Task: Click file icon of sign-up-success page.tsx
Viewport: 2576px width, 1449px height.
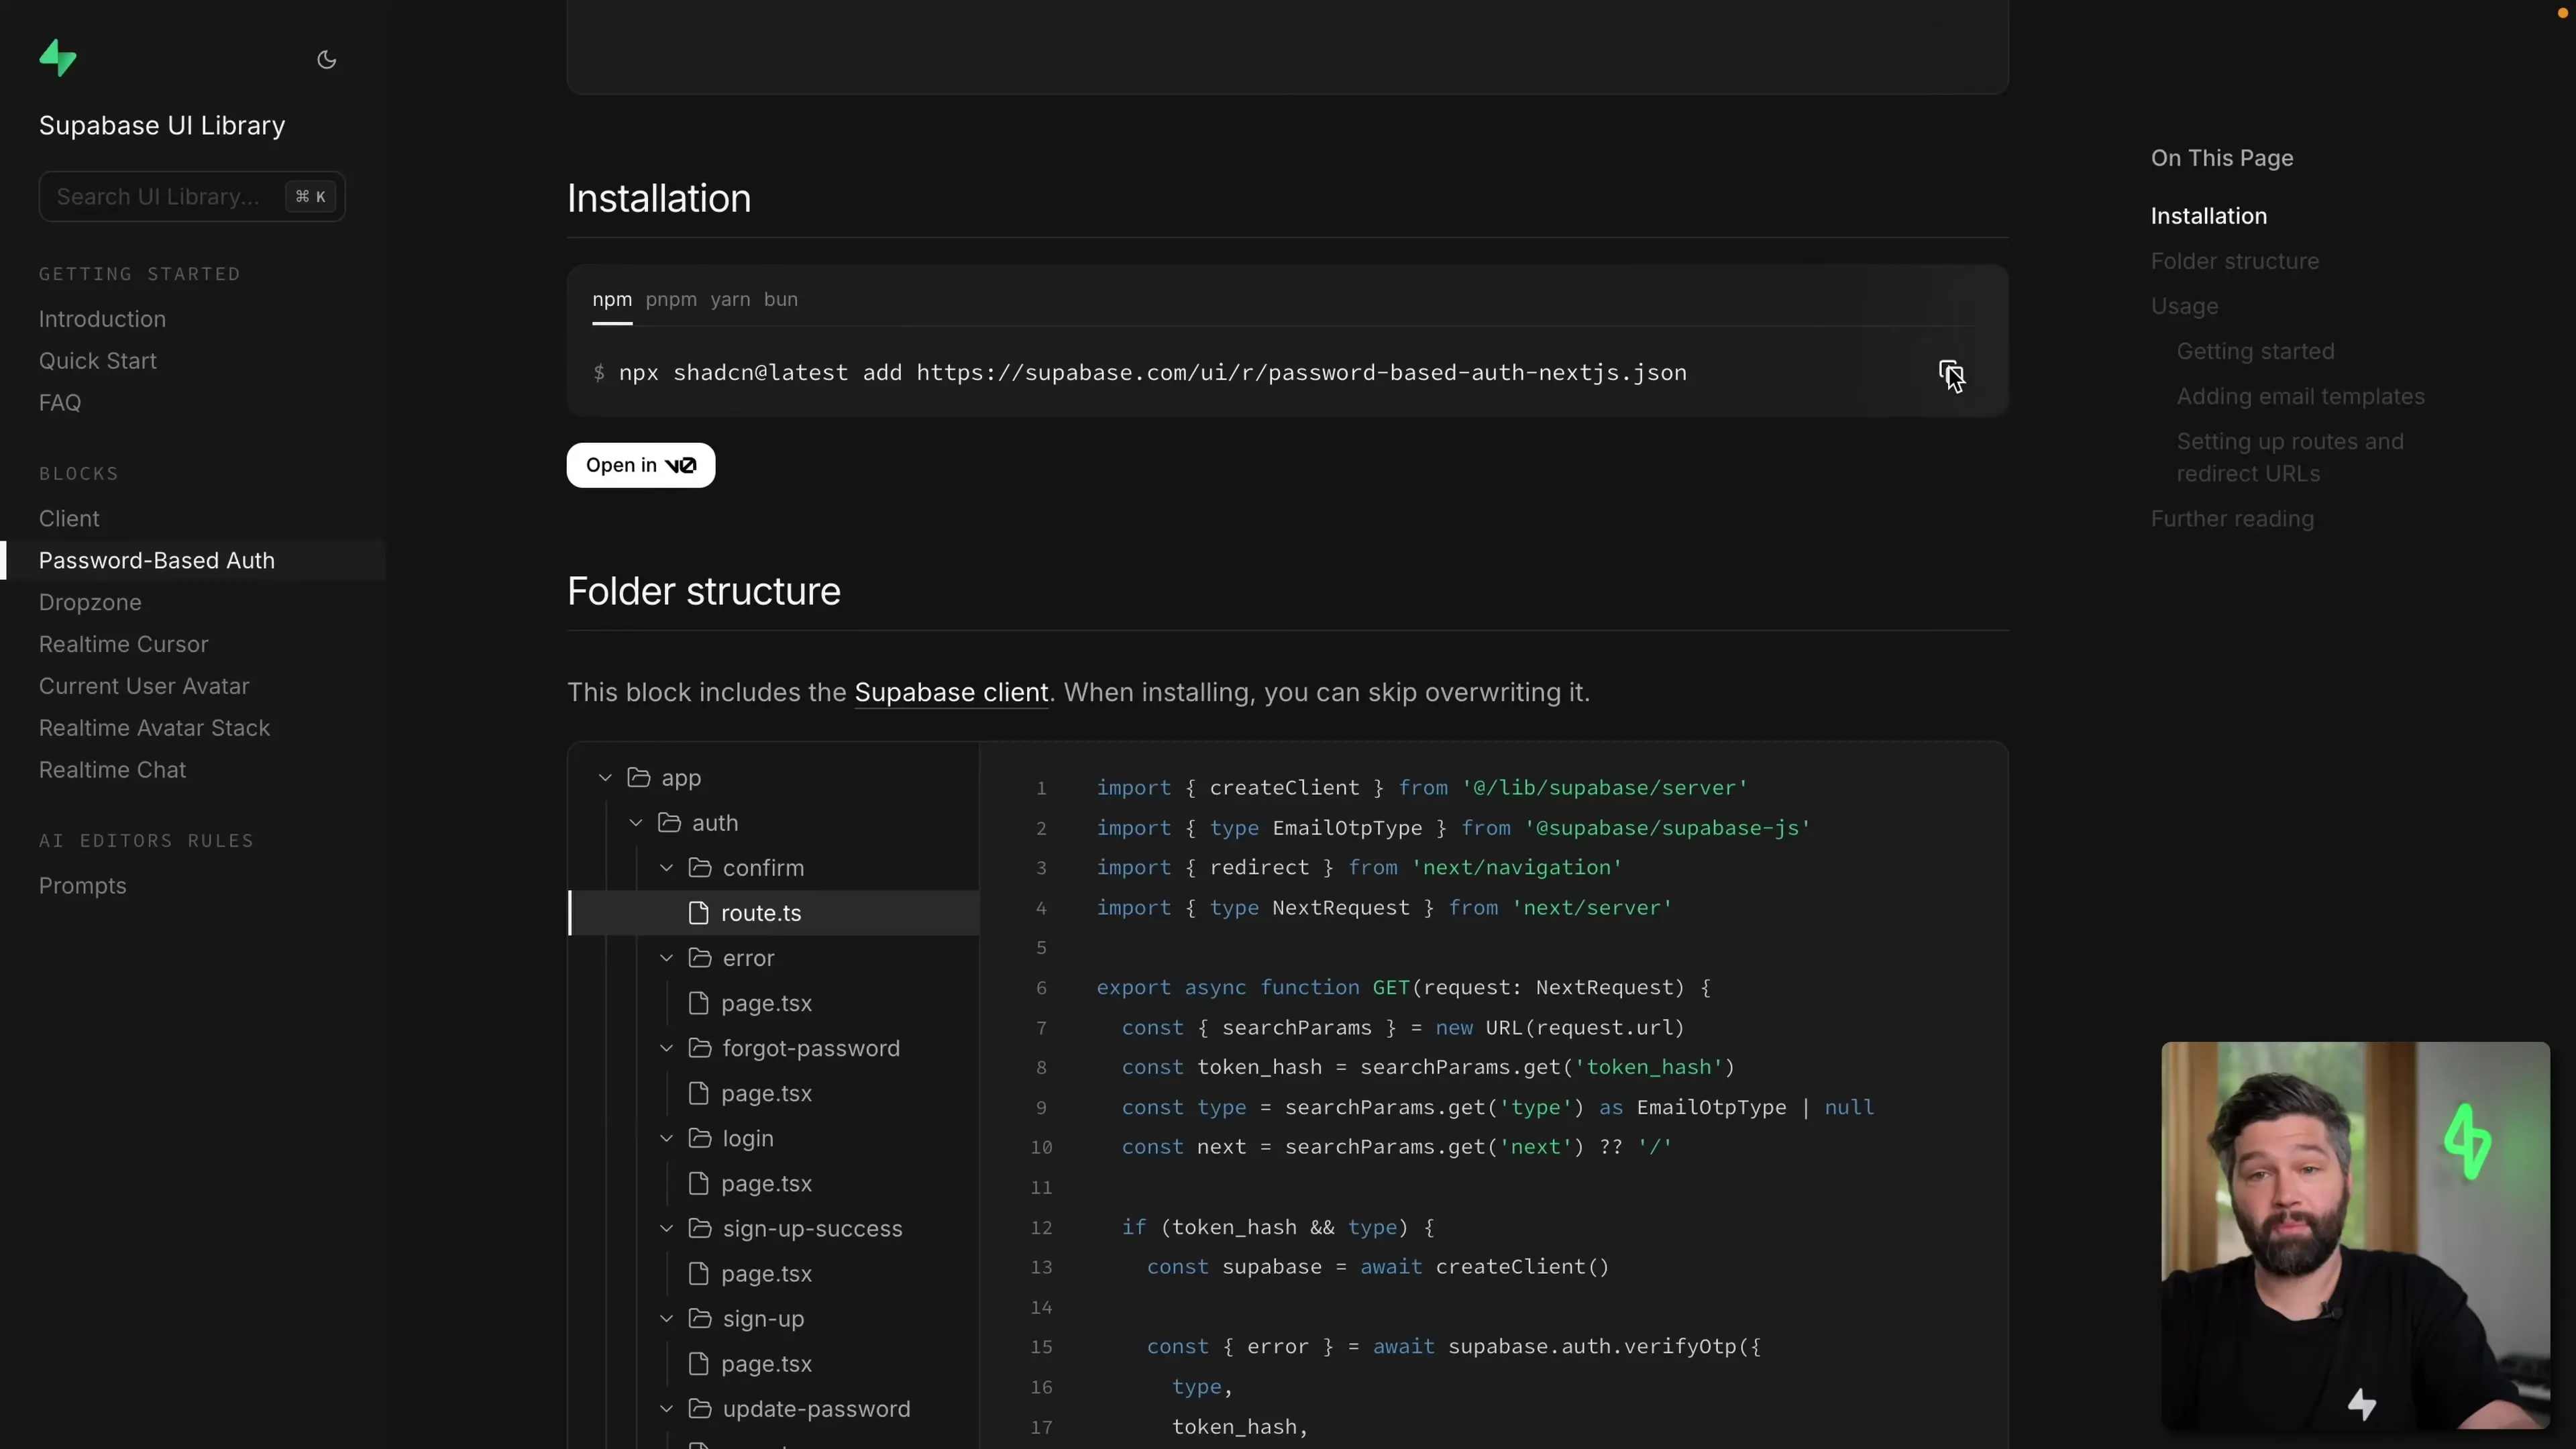Action: pos(699,1273)
